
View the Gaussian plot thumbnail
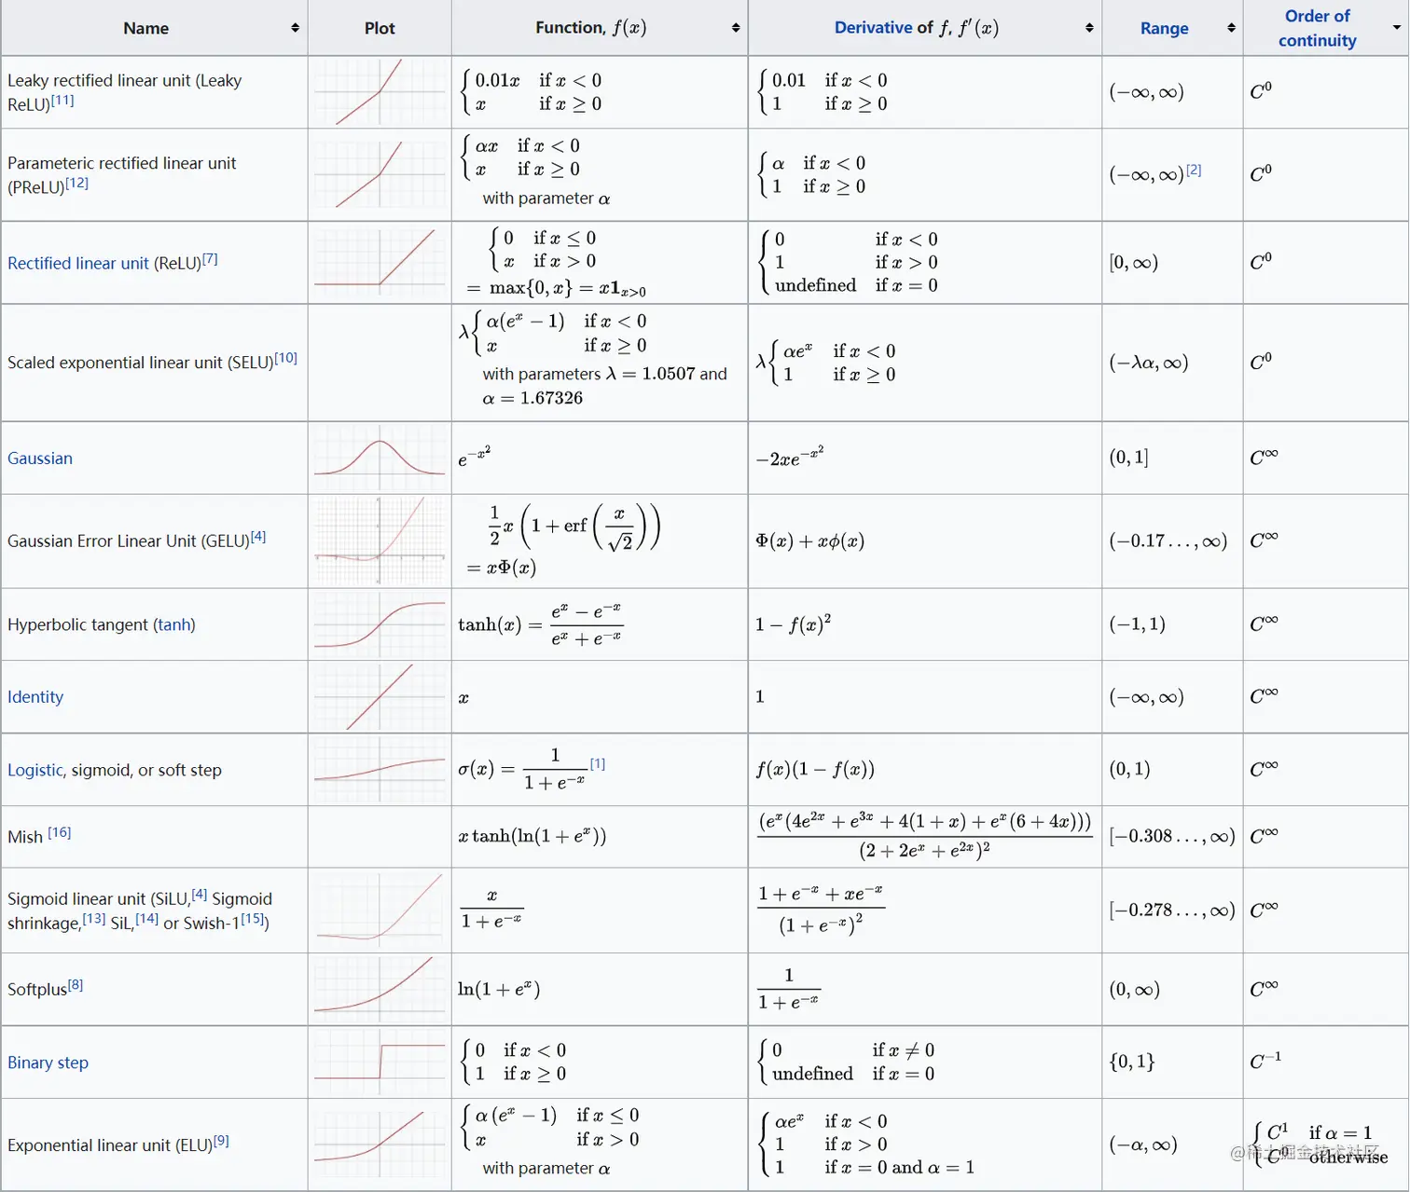click(380, 458)
